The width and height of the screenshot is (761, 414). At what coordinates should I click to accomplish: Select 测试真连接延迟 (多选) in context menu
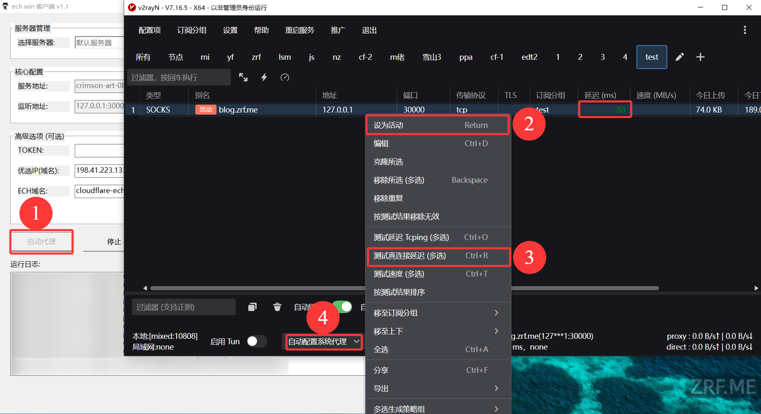438,256
